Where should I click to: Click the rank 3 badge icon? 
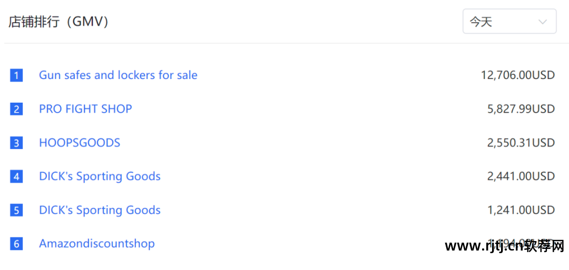pos(16,143)
